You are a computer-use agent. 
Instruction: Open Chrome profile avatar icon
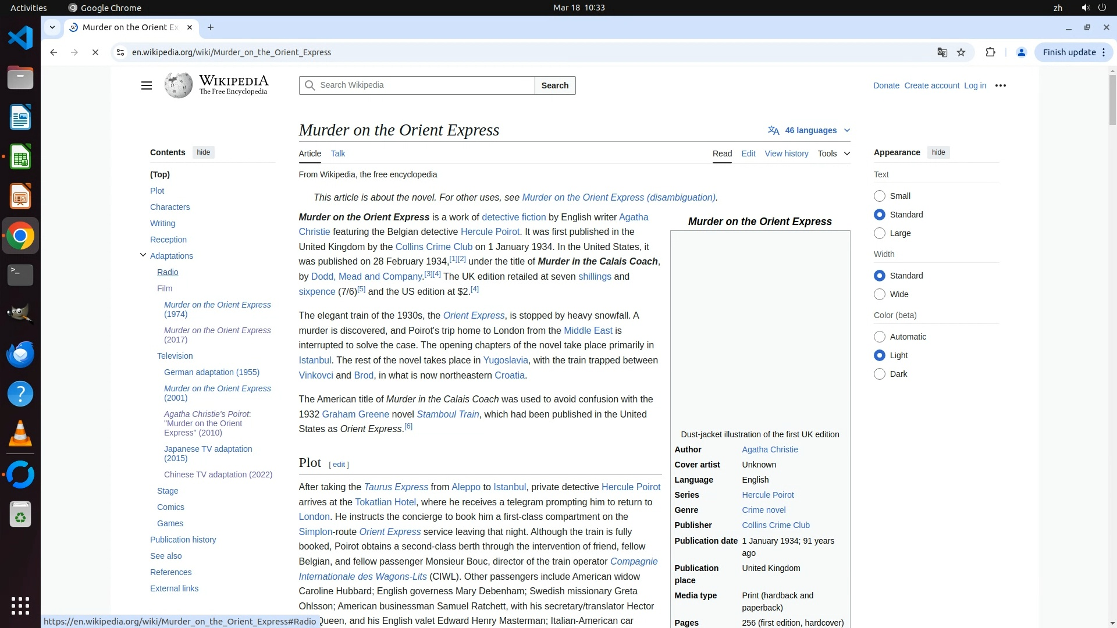coord(1021,52)
